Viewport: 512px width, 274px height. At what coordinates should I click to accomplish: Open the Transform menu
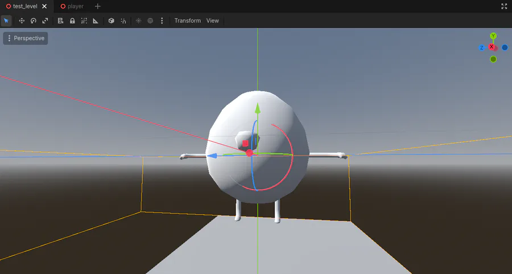tap(188, 21)
